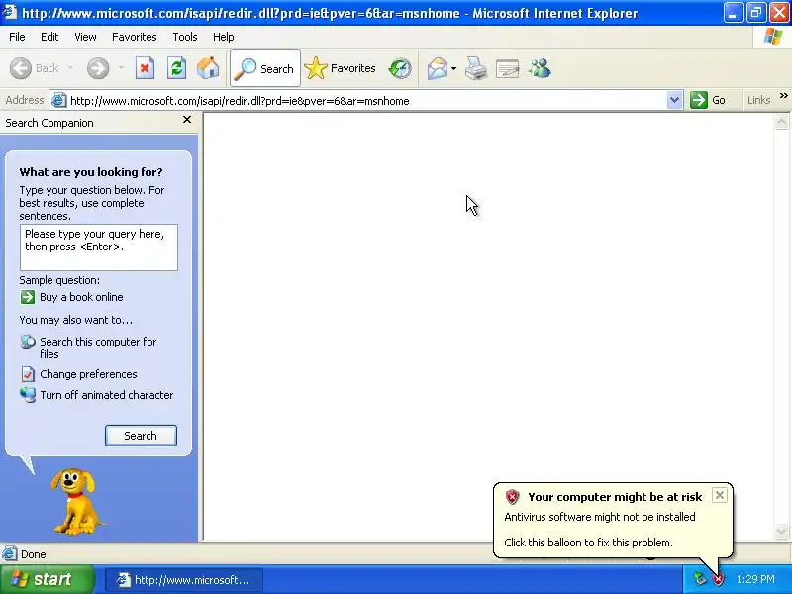
Task: Click the Windows flag logo throbber
Action: (773, 37)
